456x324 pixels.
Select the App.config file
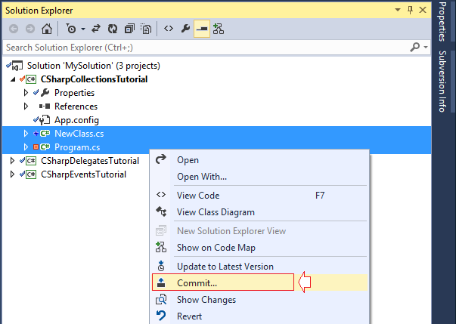click(x=77, y=120)
